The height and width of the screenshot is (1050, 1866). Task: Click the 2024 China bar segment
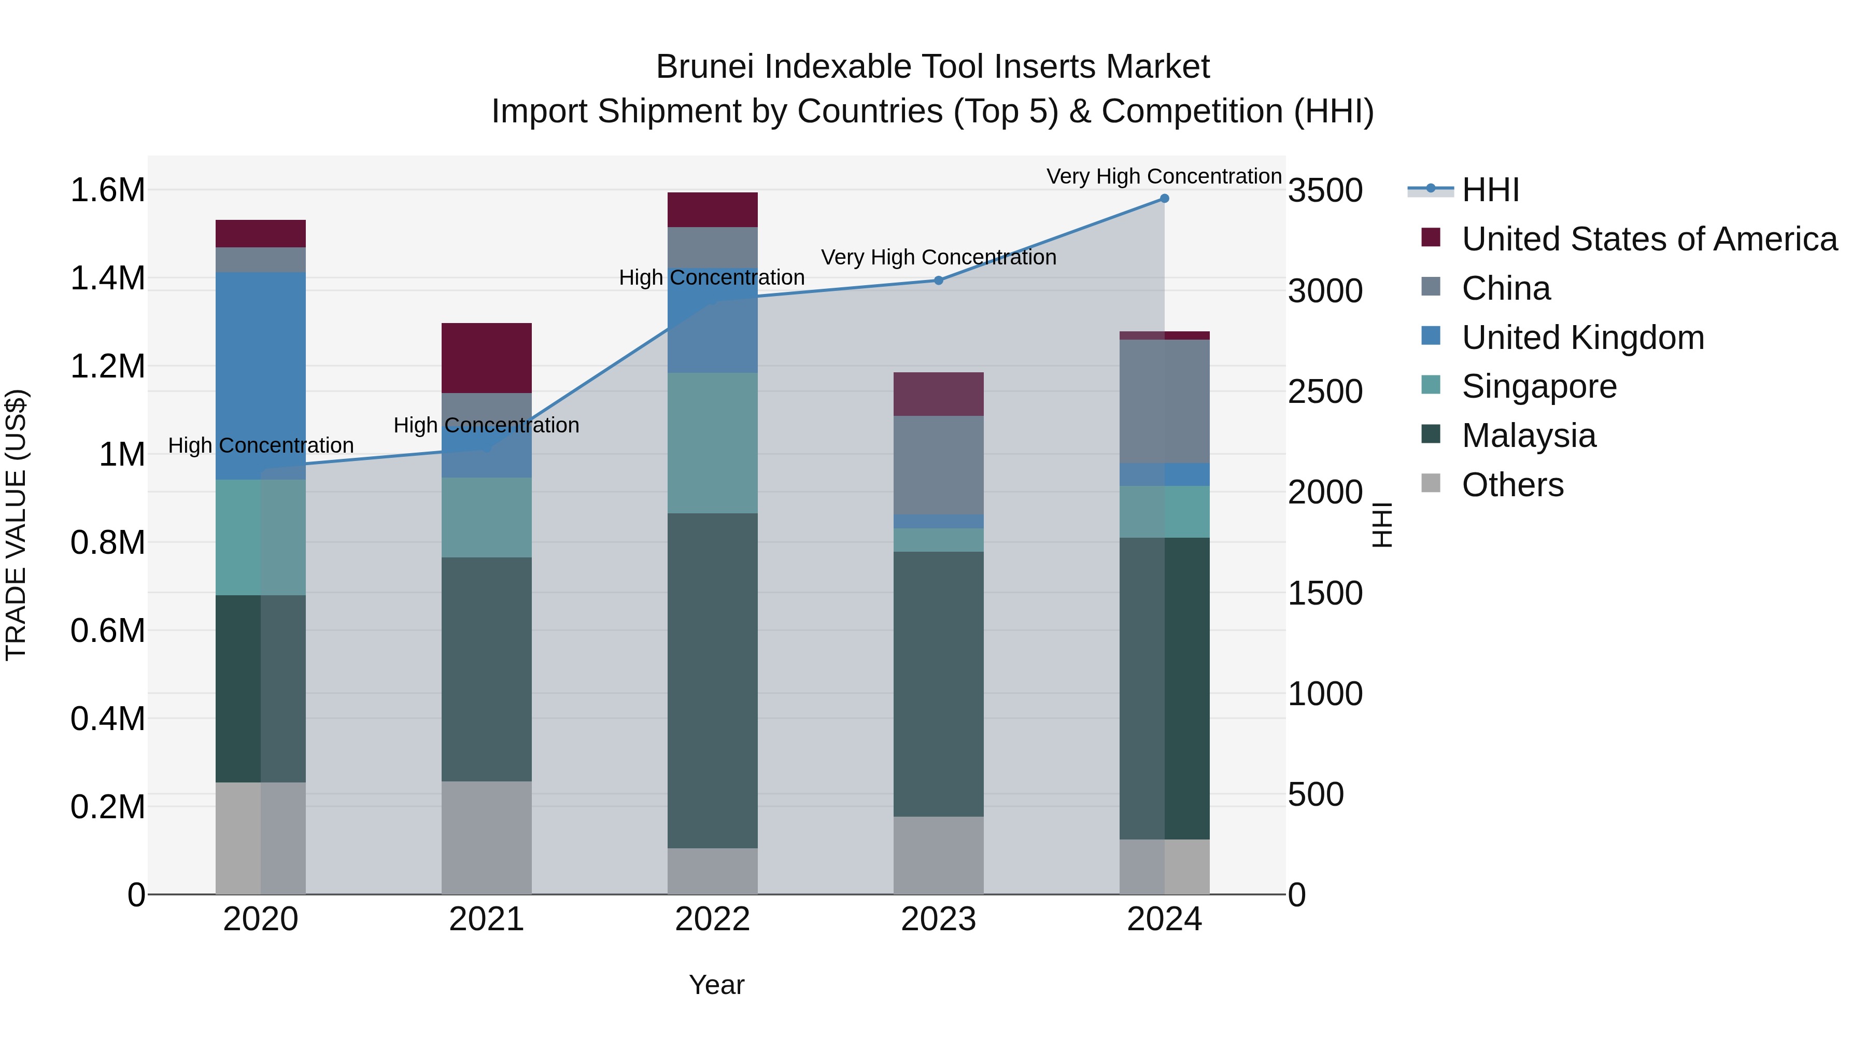click(1164, 401)
